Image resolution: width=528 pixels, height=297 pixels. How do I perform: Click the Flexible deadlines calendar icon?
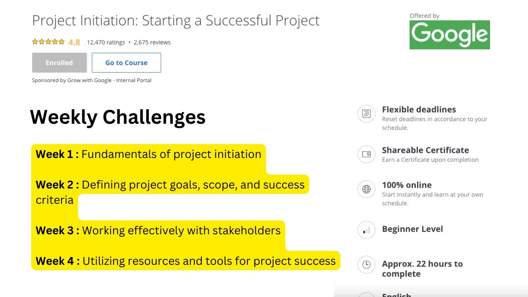366,114
